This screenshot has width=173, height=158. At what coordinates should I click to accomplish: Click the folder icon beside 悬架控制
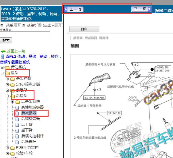[12, 79]
